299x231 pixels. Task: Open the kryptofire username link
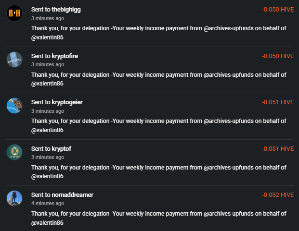(x=65, y=56)
